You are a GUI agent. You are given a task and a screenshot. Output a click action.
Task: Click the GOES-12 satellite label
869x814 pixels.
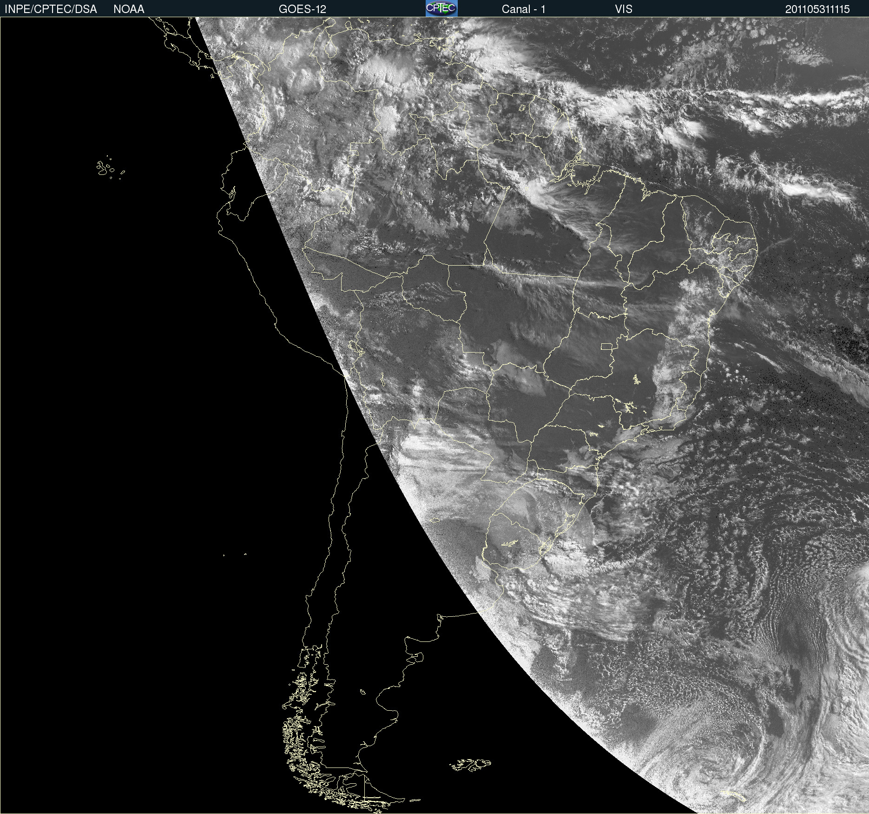[x=303, y=9]
